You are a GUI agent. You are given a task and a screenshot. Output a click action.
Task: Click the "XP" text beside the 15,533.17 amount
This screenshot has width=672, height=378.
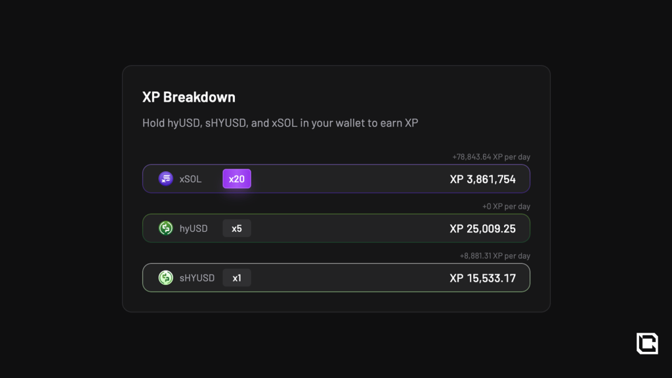pos(457,278)
